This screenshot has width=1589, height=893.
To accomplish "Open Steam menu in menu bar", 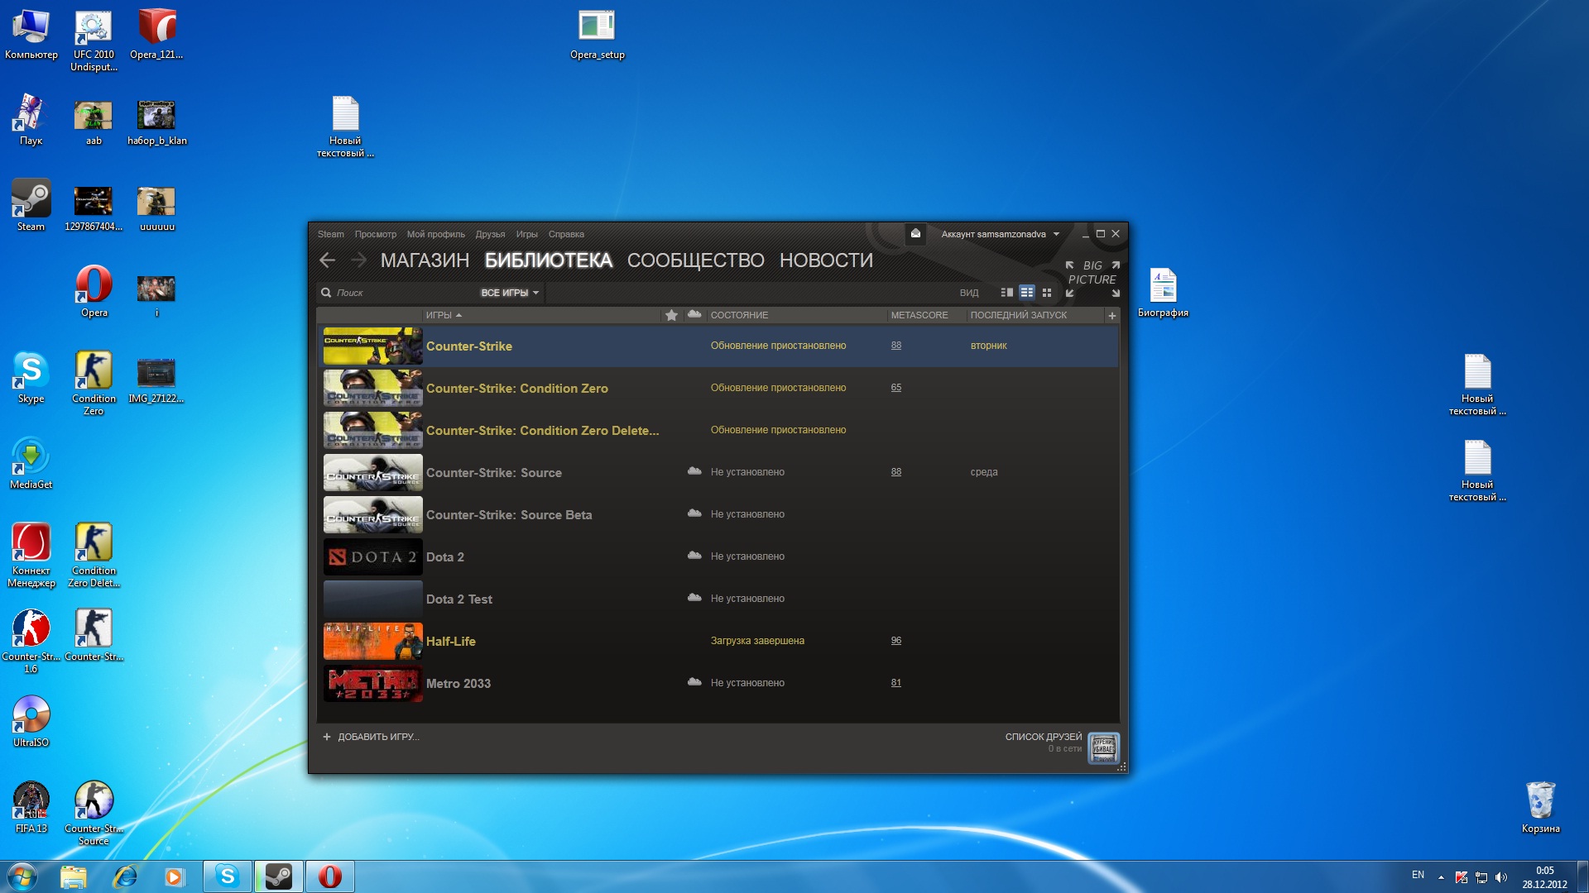I will coord(330,234).
